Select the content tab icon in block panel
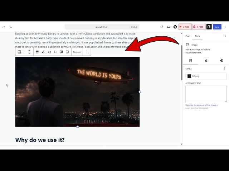The height and width of the screenshot is (171, 229). (190, 61)
